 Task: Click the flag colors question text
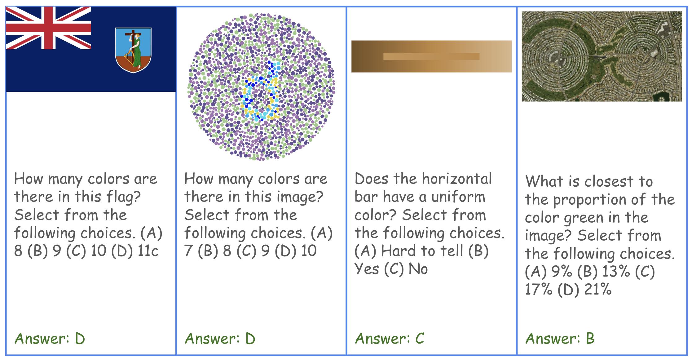click(x=88, y=215)
